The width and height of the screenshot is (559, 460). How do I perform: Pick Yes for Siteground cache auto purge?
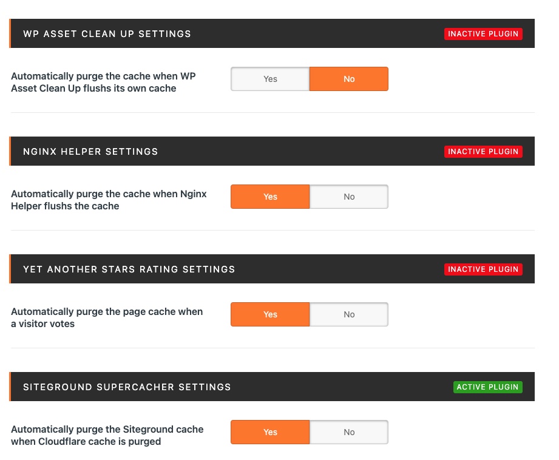coord(270,432)
